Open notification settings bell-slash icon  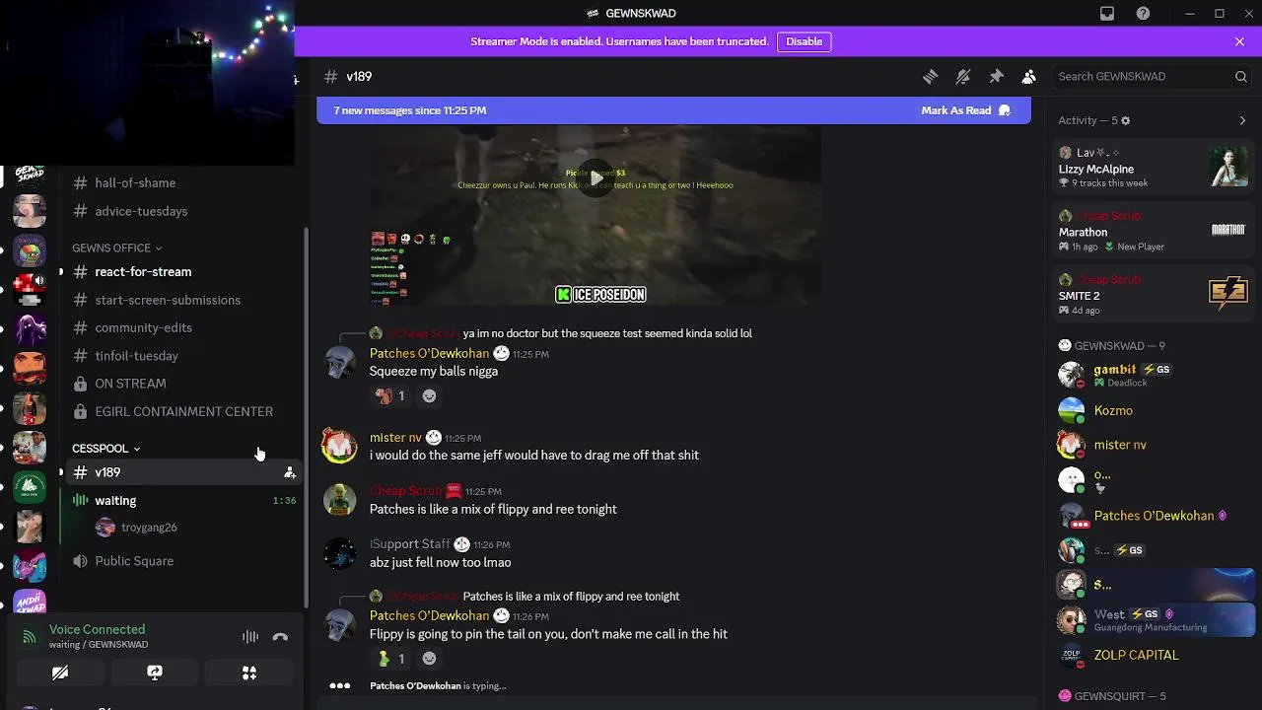[x=963, y=76]
